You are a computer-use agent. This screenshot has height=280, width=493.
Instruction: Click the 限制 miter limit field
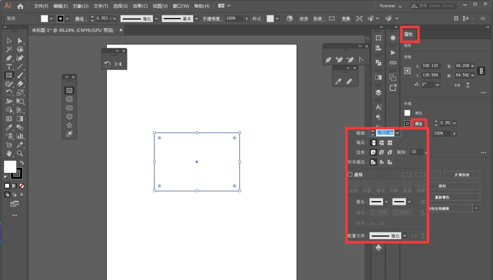[417, 152]
